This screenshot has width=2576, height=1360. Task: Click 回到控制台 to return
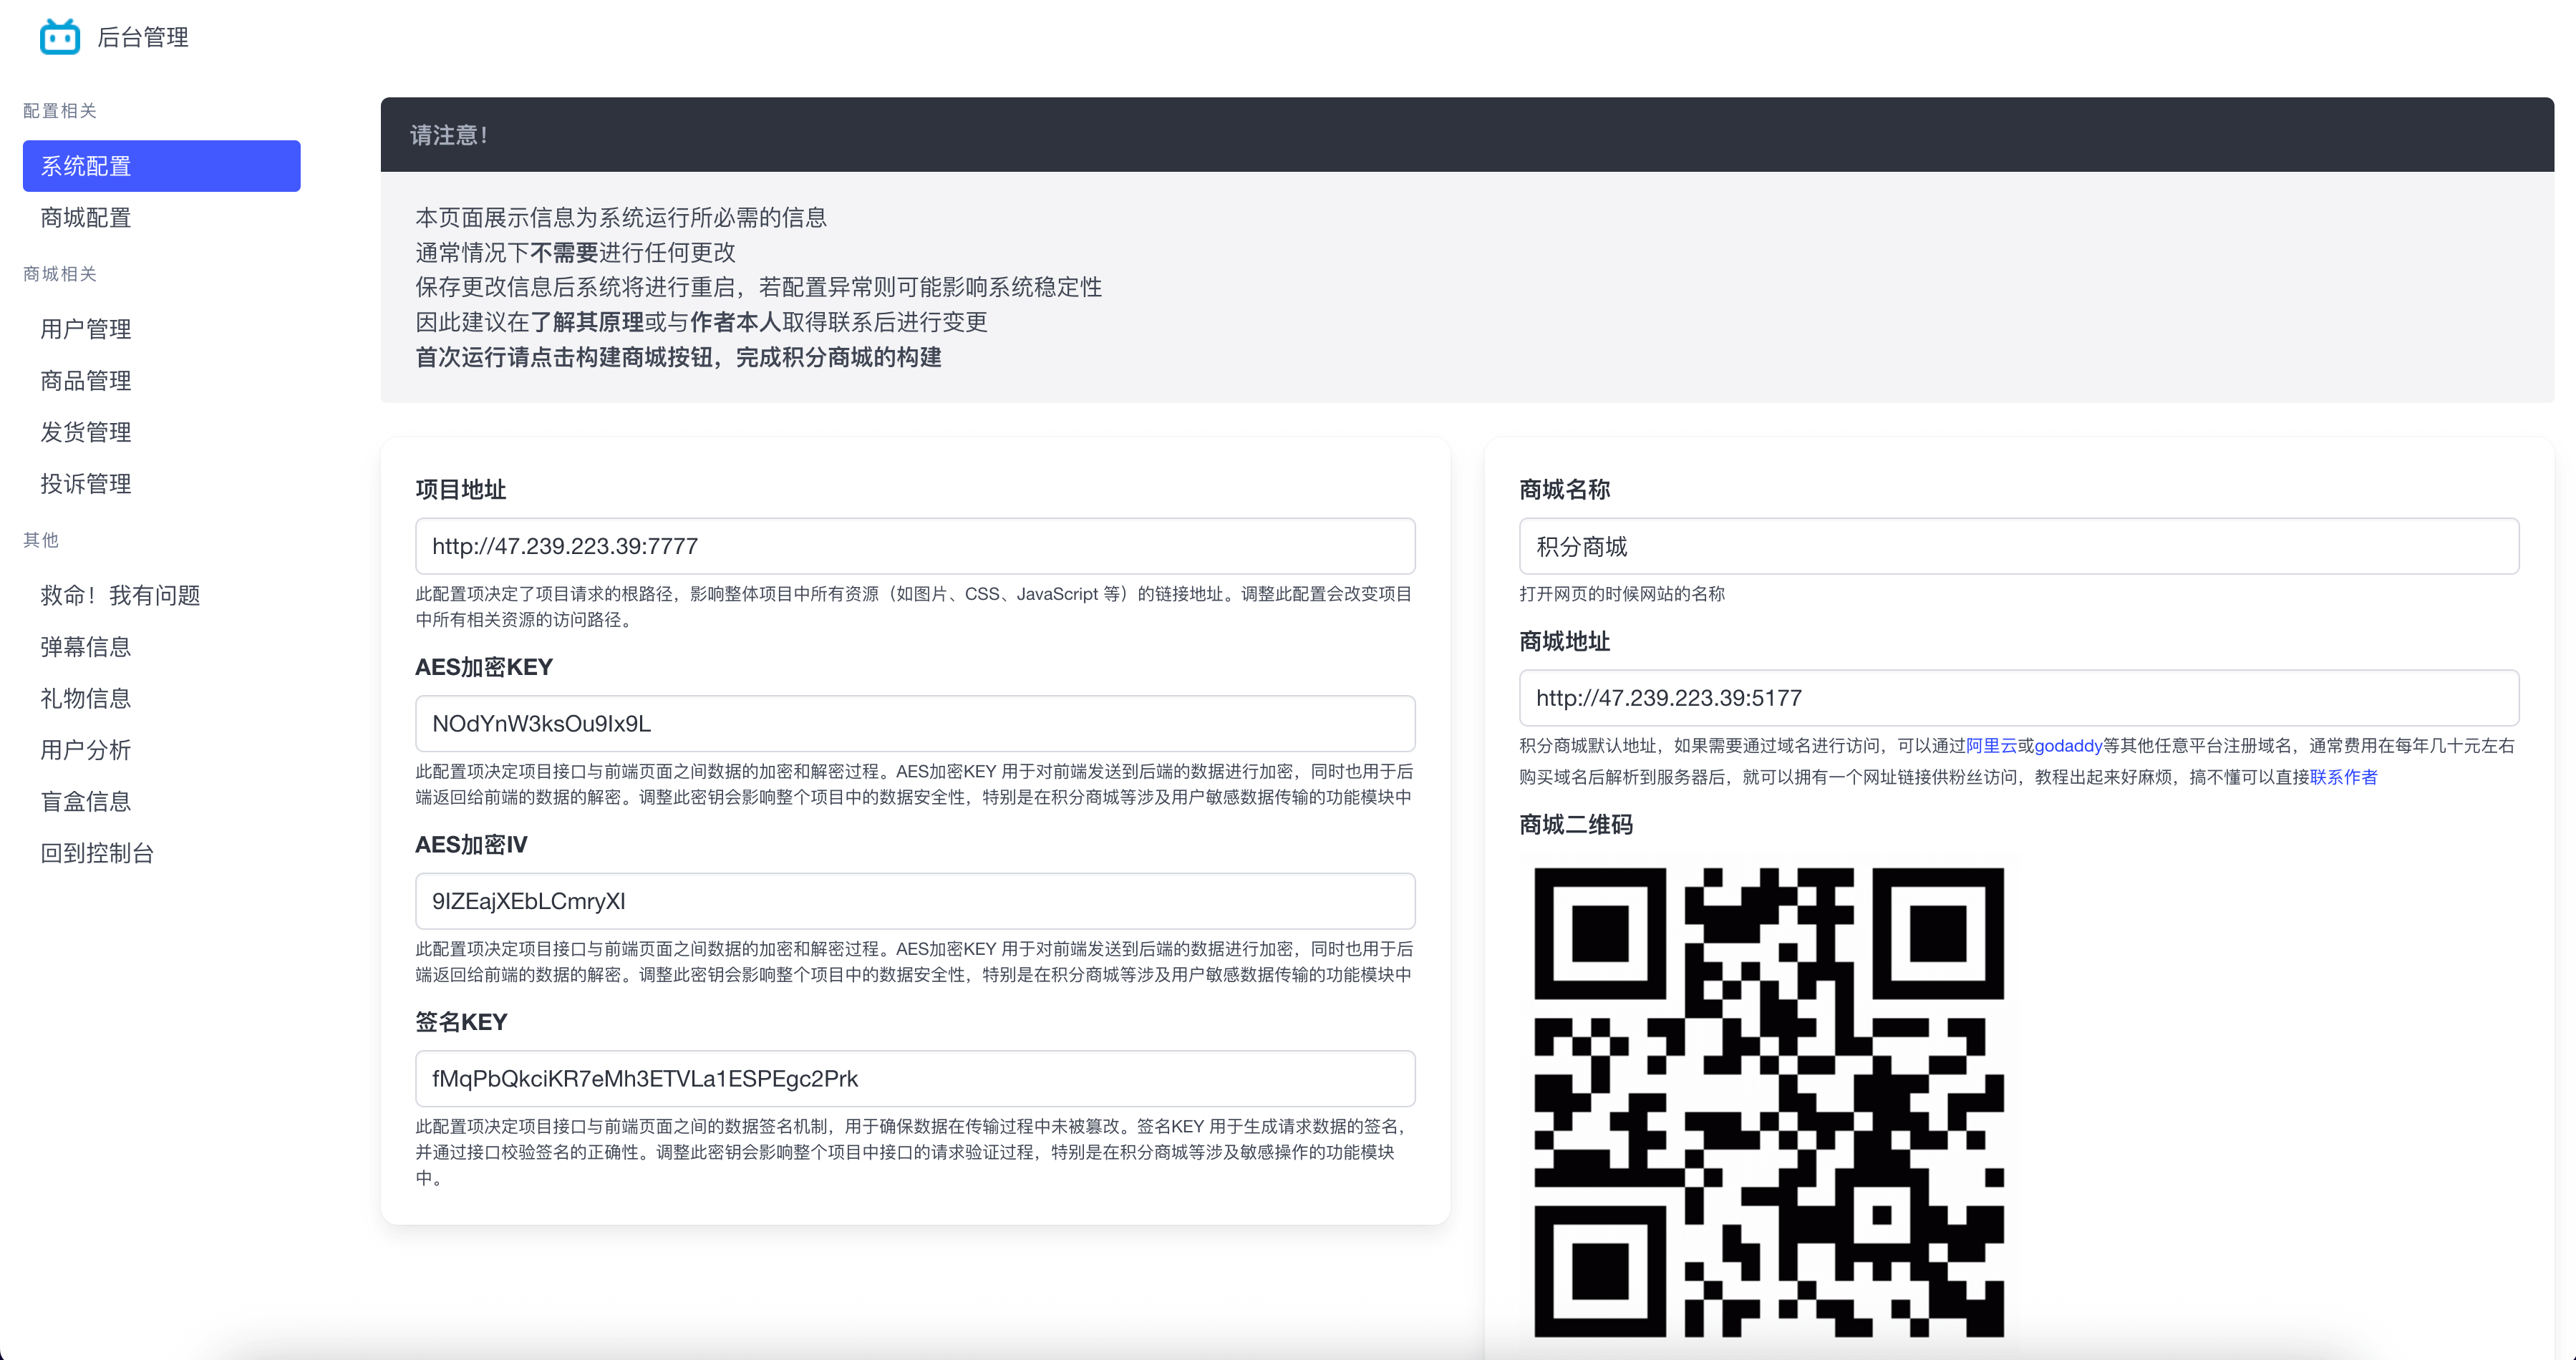97,853
